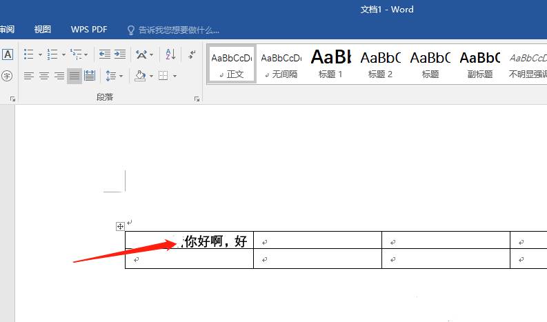Apply the 标题 2 style
Screen dimensions: 547x322
point(380,64)
